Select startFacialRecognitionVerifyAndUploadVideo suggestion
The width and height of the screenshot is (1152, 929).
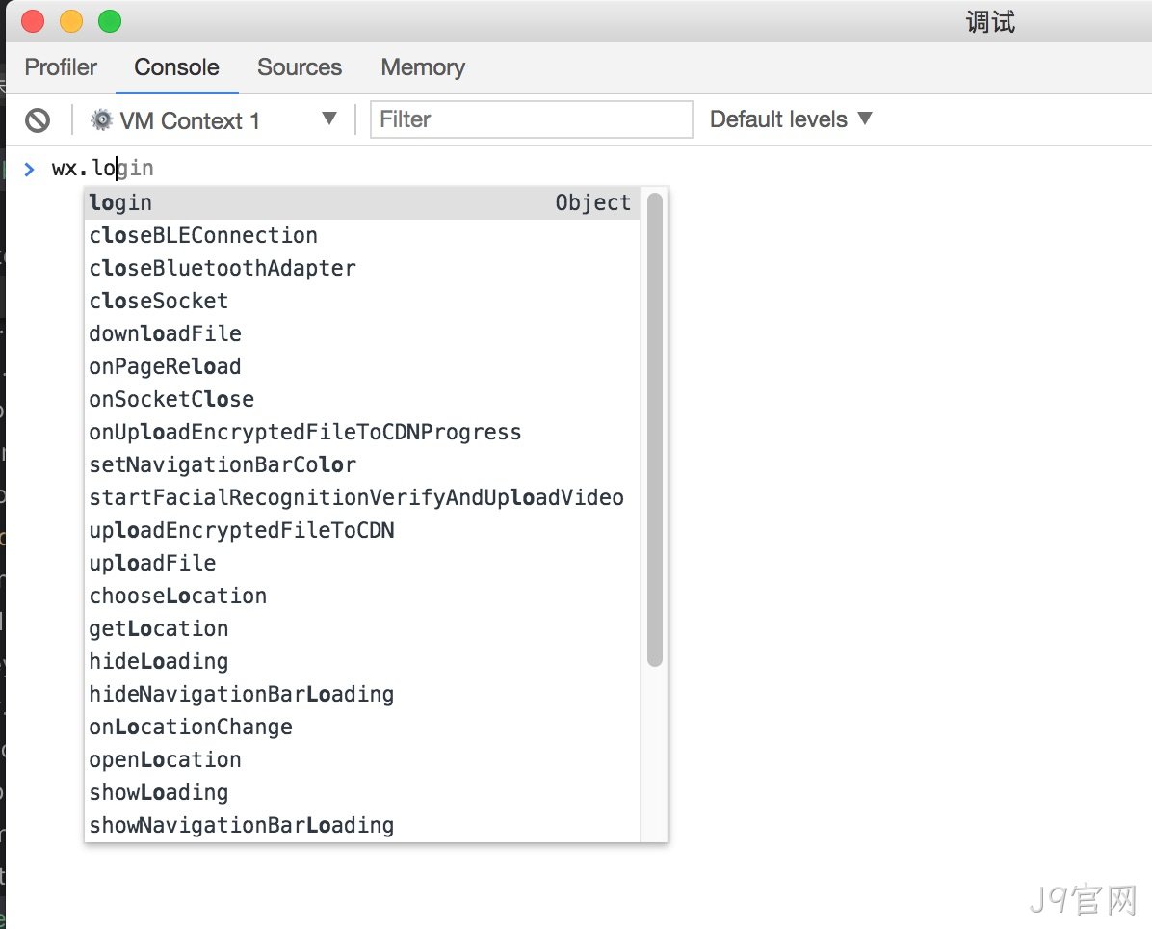pyautogui.click(x=361, y=497)
